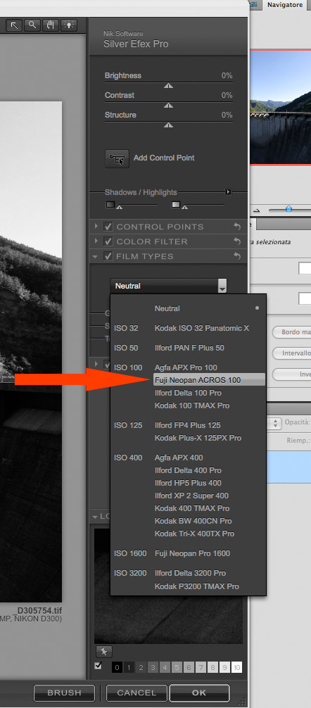Click the Highlights protection slider handle
Screen dimensions: 311x708
pyautogui.click(x=184, y=207)
